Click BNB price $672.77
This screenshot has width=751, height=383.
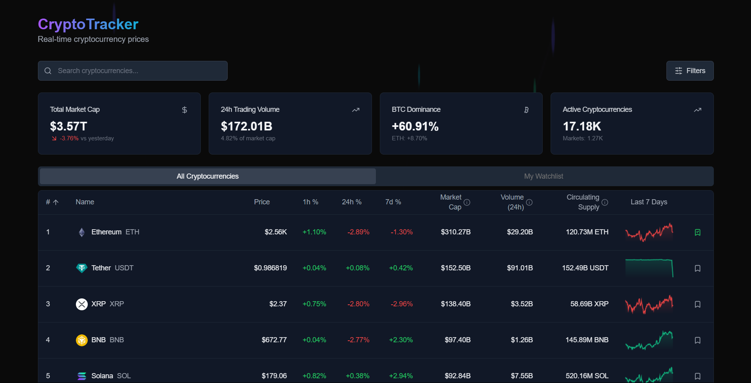pyautogui.click(x=274, y=340)
